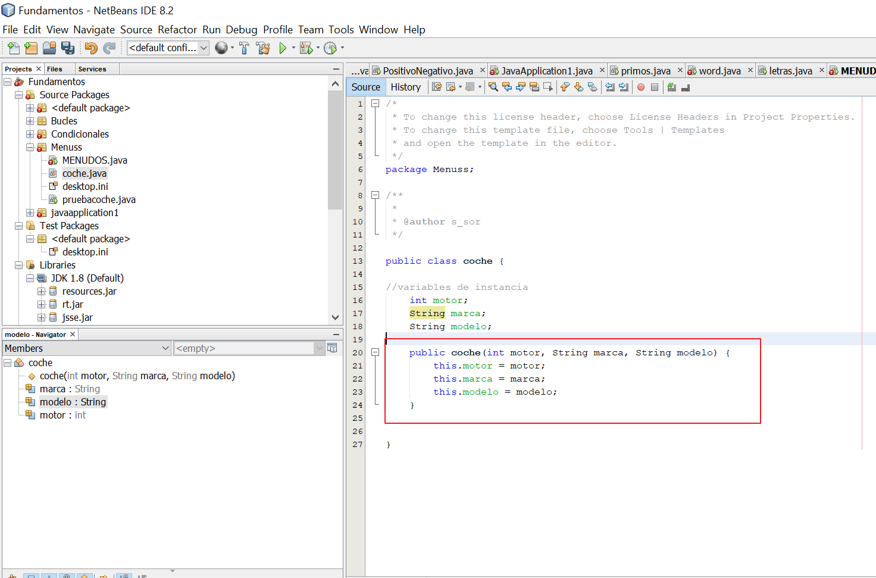The width and height of the screenshot is (876, 578).
Task: Open the Refactor menu
Action: pyautogui.click(x=177, y=30)
